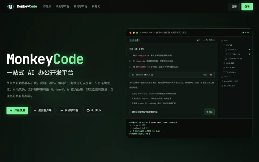Expand the tests folder
This screenshot has width=259, height=162.
[x=225, y=76]
